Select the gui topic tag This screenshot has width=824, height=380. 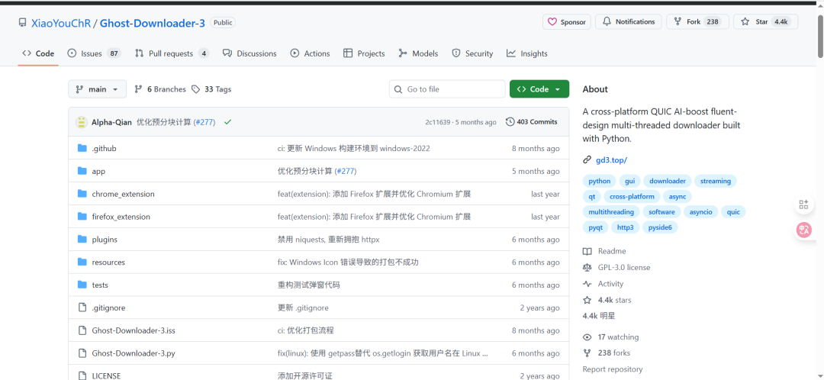coord(629,181)
